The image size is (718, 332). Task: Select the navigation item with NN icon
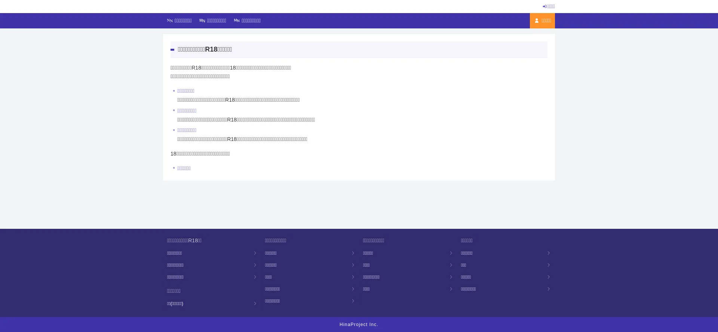[179, 21]
